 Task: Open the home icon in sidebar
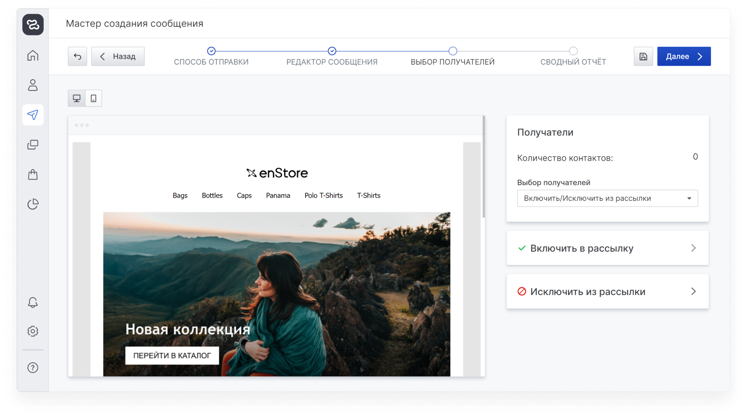[x=33, y=56]
